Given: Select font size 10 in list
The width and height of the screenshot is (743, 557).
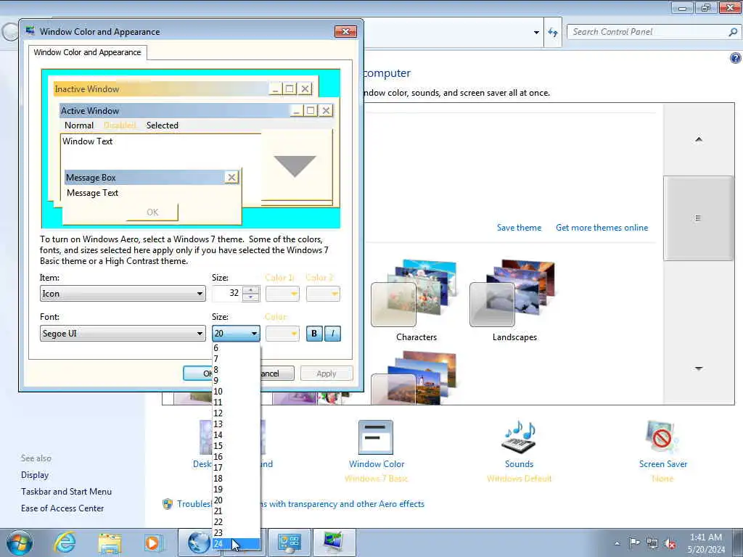Looking at the screenshot, I should (236, 391).
